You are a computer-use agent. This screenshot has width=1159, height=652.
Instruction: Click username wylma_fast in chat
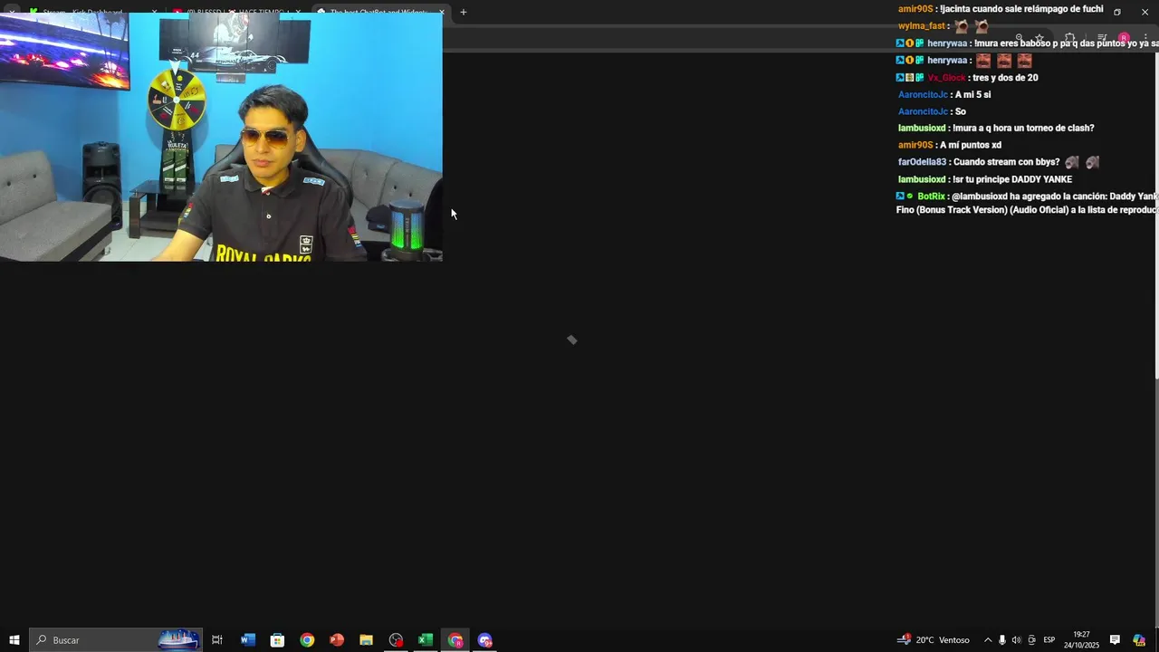pyautogui.click(x=922, y=26)
